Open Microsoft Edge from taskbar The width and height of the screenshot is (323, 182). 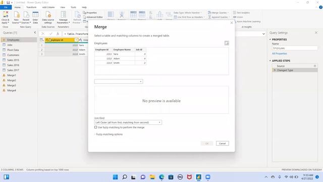161,177
